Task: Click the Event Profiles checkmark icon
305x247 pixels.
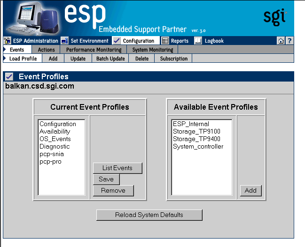Action: click(9, 76)
